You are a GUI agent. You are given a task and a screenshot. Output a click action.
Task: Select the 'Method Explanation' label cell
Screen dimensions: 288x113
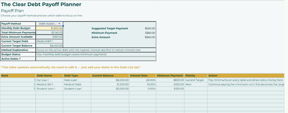18,50
